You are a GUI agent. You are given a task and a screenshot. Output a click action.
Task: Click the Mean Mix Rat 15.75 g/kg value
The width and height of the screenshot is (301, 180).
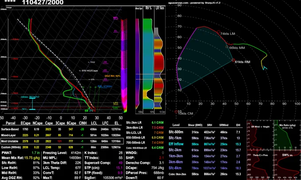point(32,158)
